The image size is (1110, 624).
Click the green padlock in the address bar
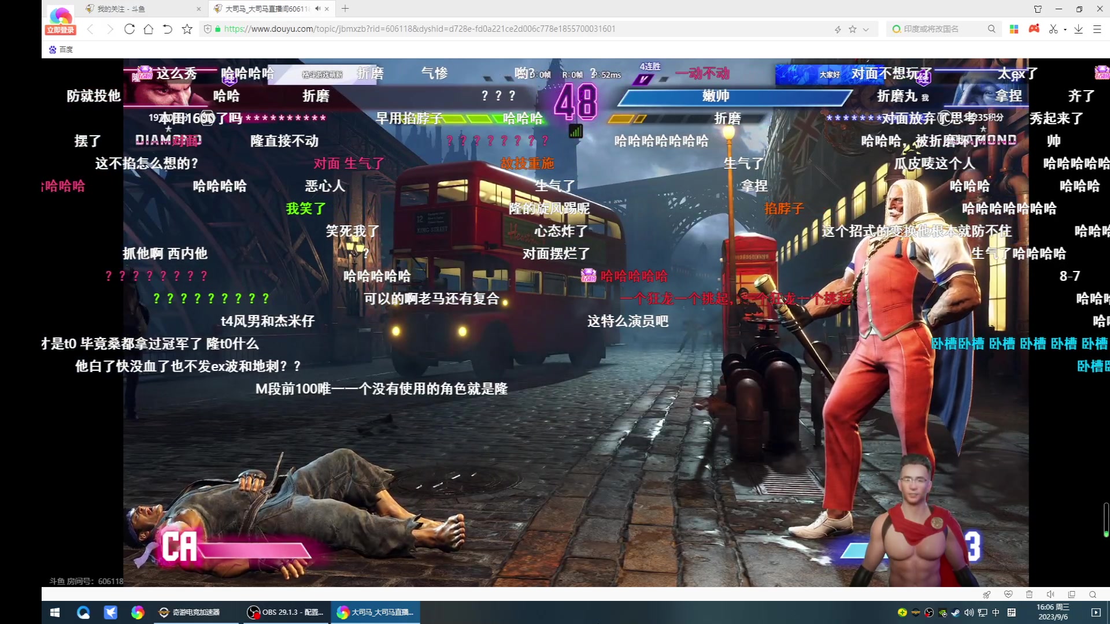[x=218, y=29]
